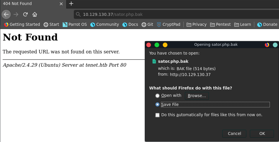
Task: Close the 404 Not Found tab
Action: (61, 4)
